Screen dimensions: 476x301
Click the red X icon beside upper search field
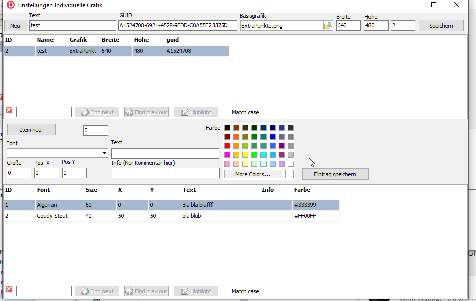pos(9,111)
